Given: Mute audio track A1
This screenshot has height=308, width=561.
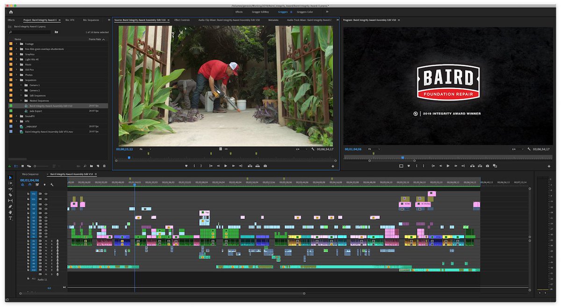Looking at the screenshot, I should click(x=46, y=241).
